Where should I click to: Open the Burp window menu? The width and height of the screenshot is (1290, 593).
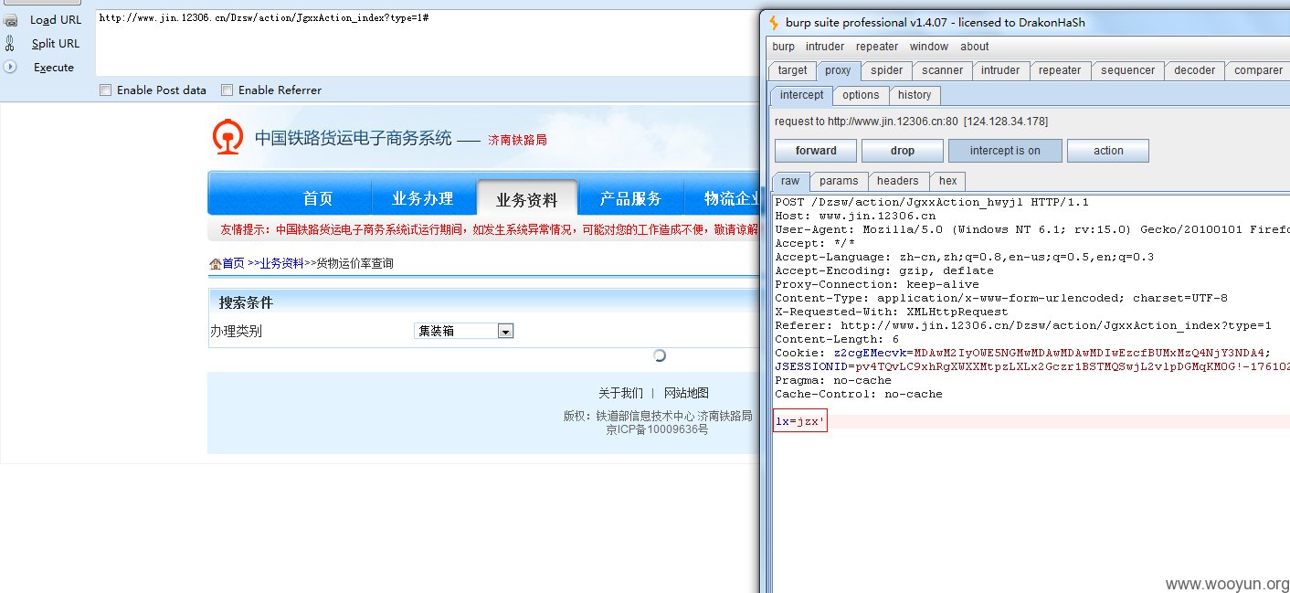pyautogui.click(x=929, y=47)
